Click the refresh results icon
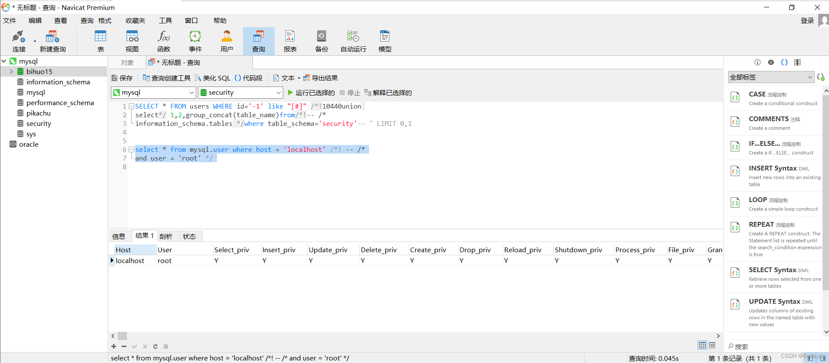Viewport: 829px width, 363px height. click(x=155, y=346)
